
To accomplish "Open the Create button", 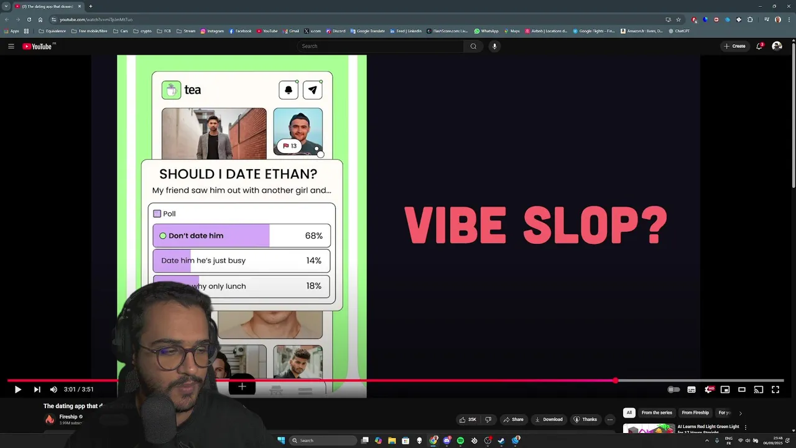I will pos(734,46).
